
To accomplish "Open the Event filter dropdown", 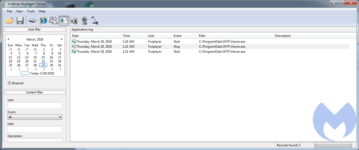I will click(35, 117).
